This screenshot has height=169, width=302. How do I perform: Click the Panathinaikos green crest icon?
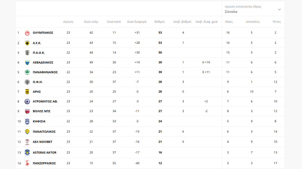27,72
